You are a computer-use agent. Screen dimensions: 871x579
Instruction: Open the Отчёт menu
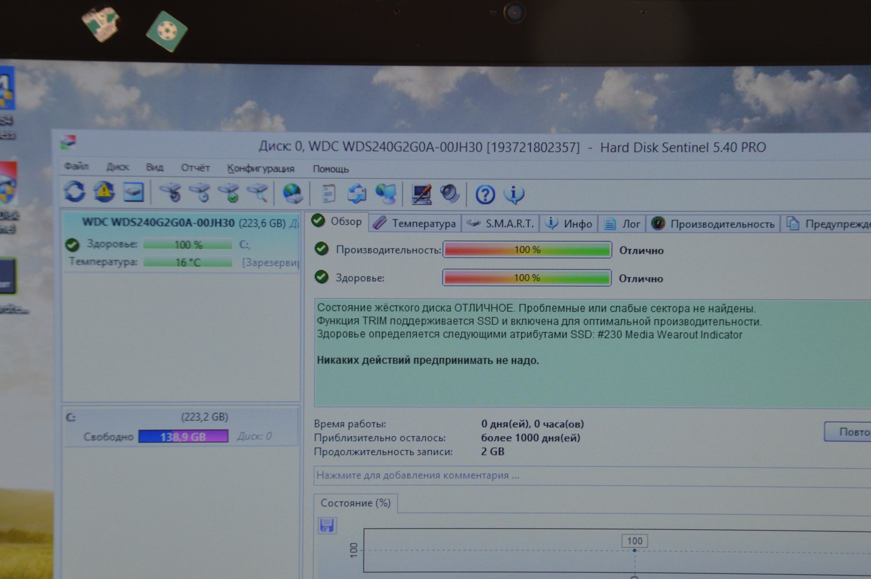pyautogui.click(x=195, y=168)
